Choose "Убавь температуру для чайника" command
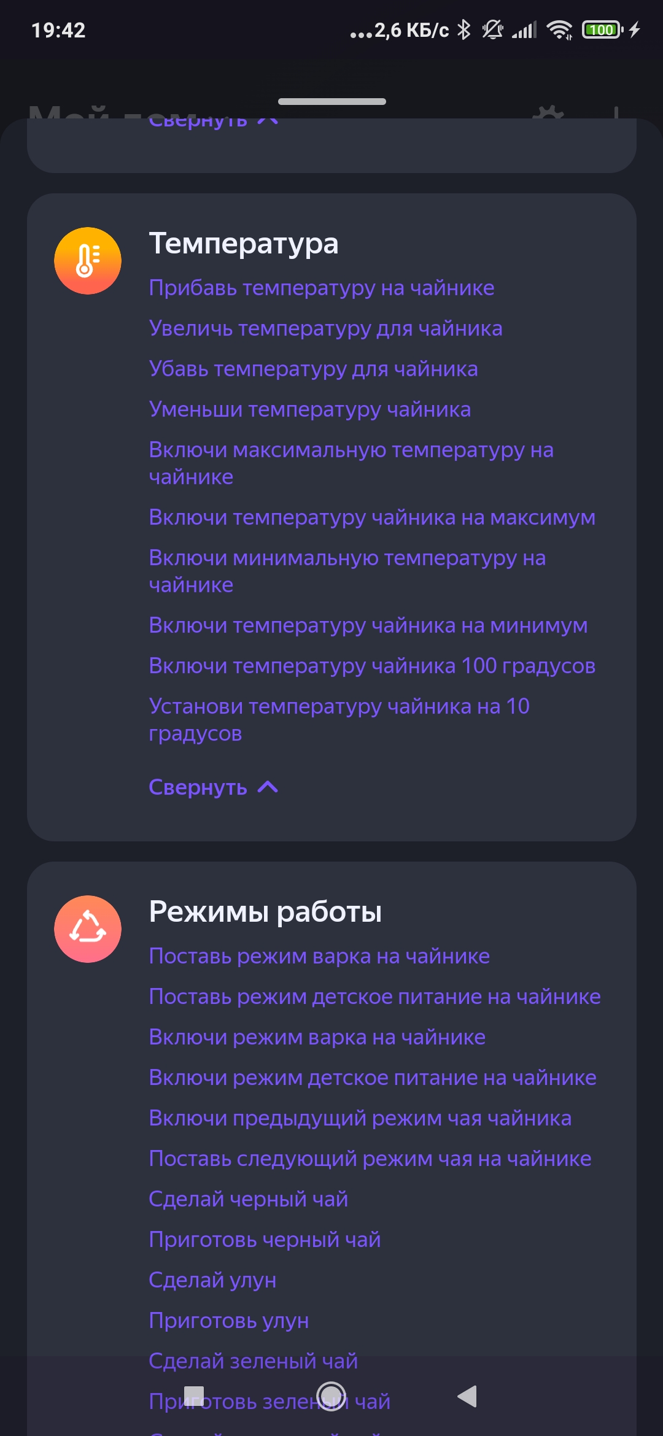Image resolution: width=663 pixels, height=1436 pixels. pos(313,369)
